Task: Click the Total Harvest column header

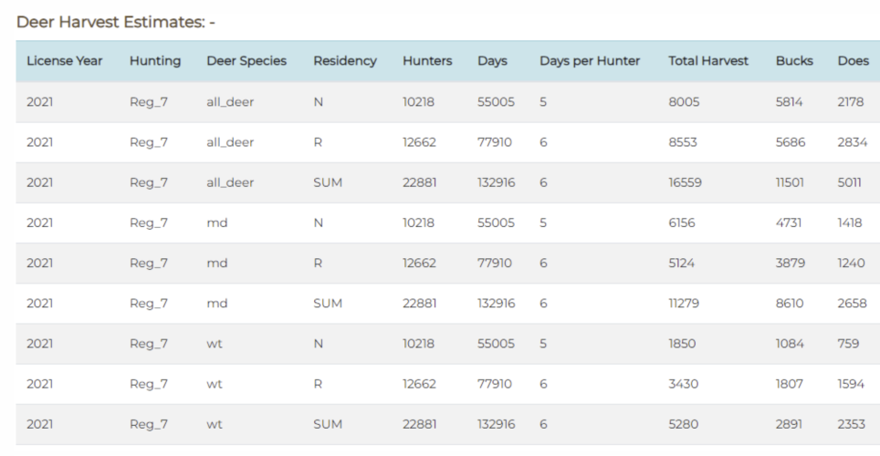Action: click(708, 60)
